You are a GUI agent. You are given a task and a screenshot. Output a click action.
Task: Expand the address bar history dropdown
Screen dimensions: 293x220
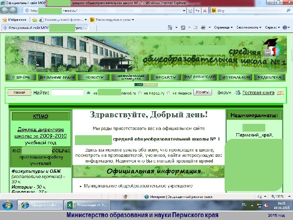pos(184,11)
